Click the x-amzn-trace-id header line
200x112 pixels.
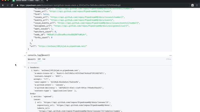pos(70,73)
